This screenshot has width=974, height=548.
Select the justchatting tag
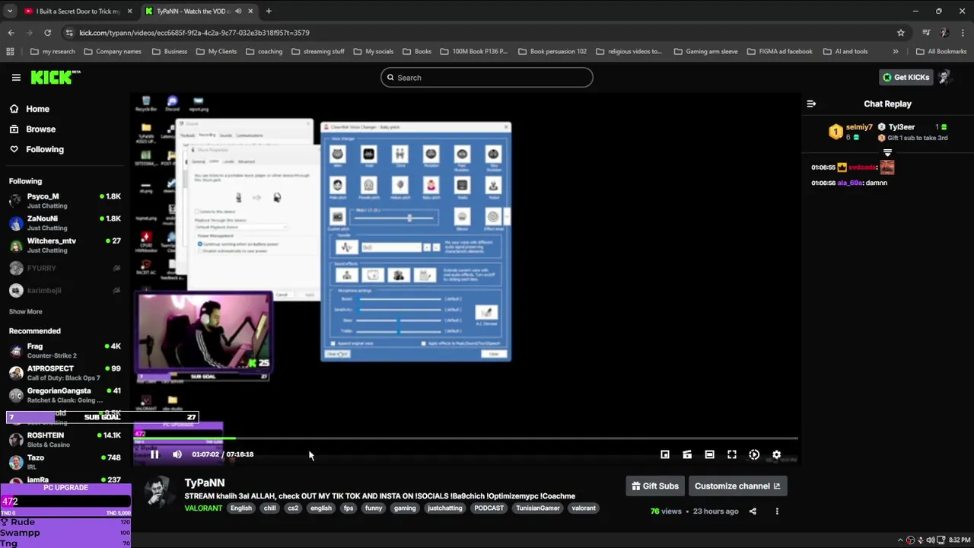pos(445,508)
